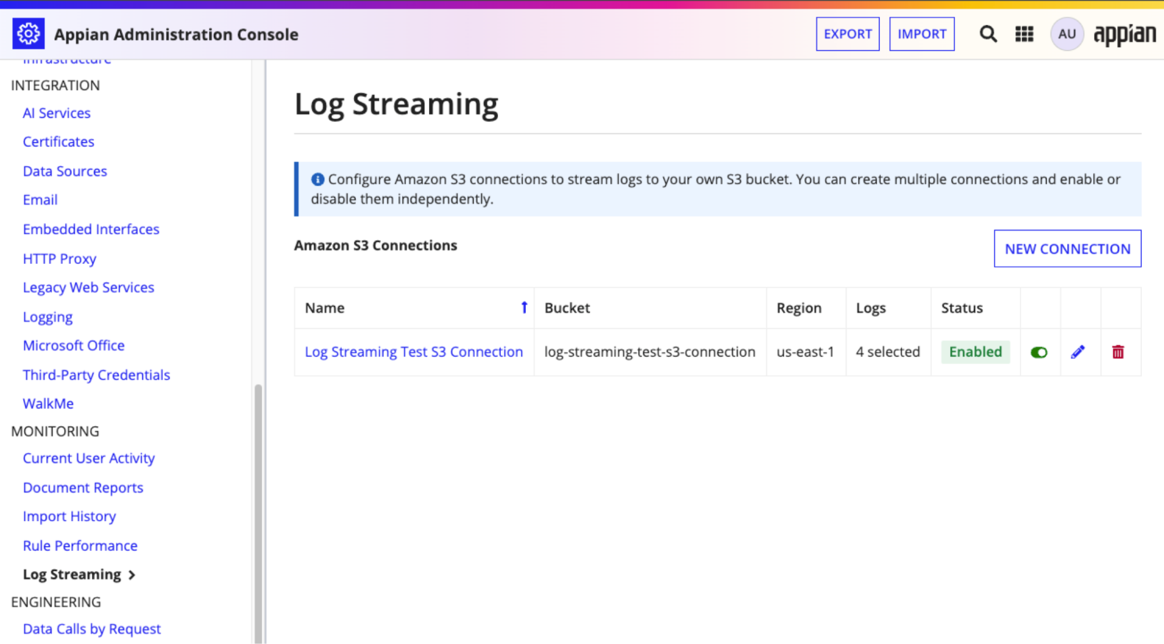Click the chevron beside Log Streaming
The image size is (1164, 644).
click(132, 575)
